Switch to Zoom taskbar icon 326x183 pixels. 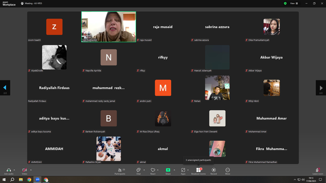click(x=37, y=179)
